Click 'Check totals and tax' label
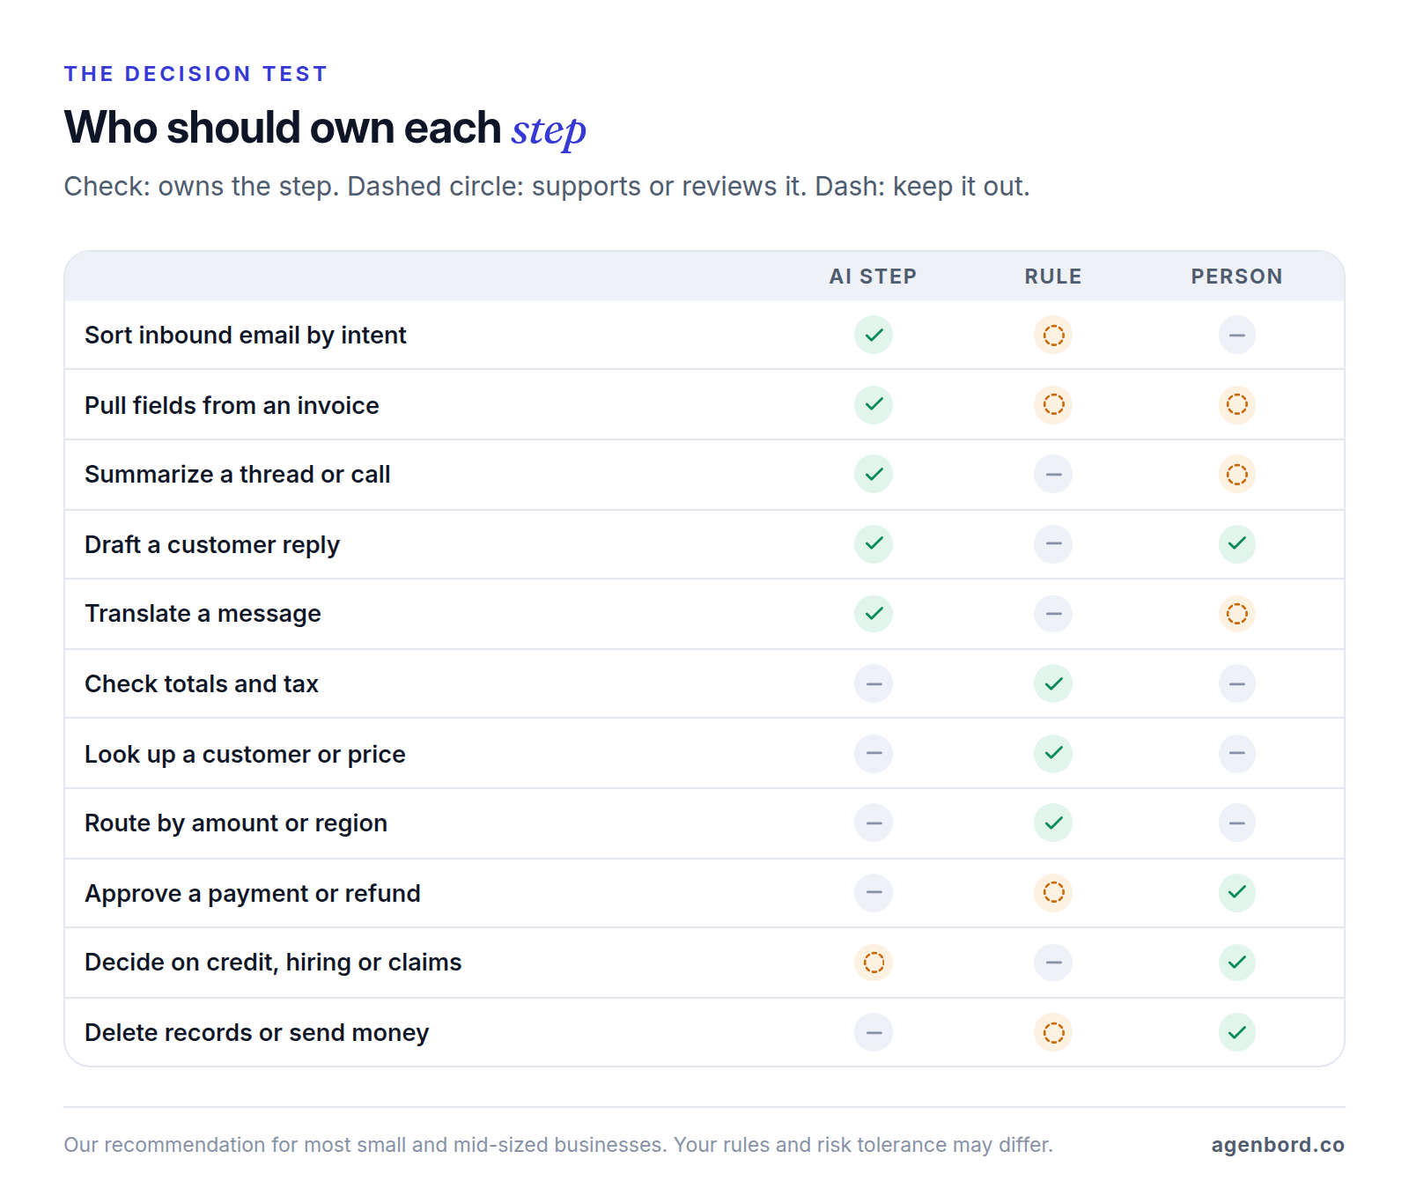 click(202, 684)
